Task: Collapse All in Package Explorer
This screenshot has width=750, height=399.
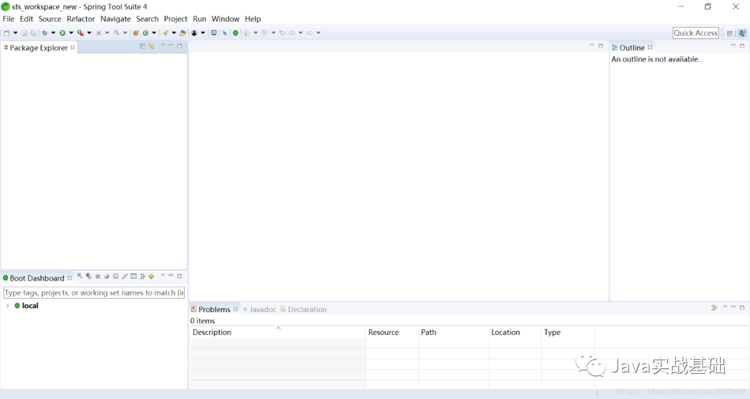Action: [x=142, y=46]
